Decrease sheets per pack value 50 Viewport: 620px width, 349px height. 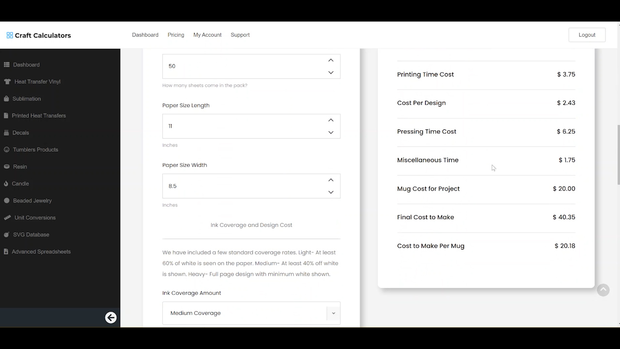pos(331,72)
